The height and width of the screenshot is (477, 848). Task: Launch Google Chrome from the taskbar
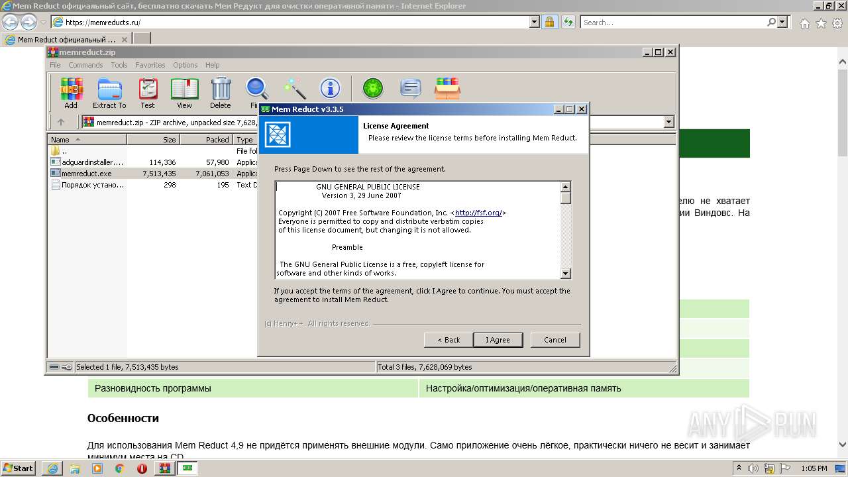[120, 468]
